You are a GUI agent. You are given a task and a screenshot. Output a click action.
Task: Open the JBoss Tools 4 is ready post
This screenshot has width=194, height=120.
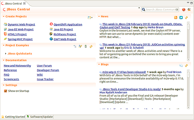[131, 89]
